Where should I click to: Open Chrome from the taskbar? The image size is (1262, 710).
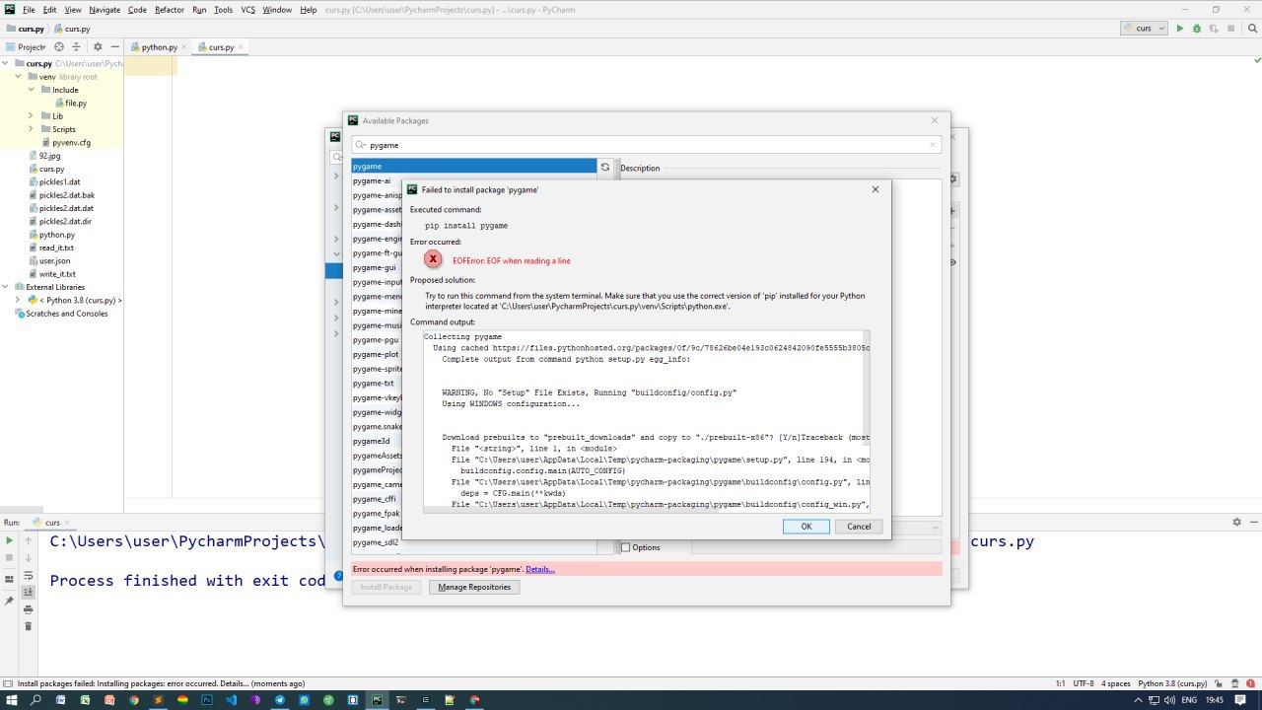coord(134,700)
